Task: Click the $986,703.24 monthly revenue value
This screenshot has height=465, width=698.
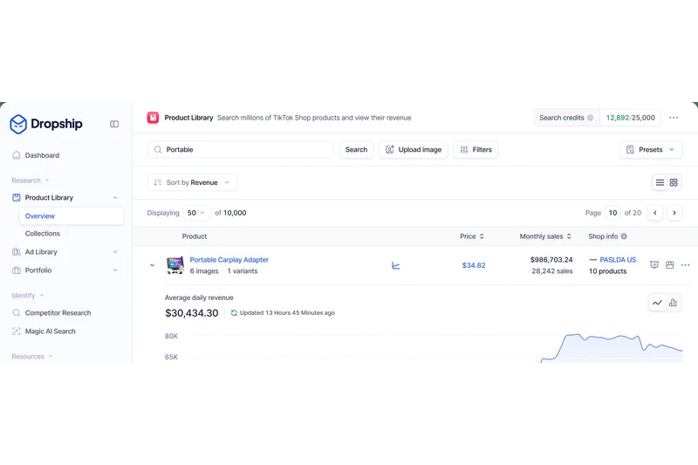Action: tap(551, 260)
